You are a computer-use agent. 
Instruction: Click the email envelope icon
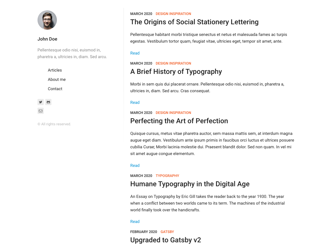[x=41, y=111]
